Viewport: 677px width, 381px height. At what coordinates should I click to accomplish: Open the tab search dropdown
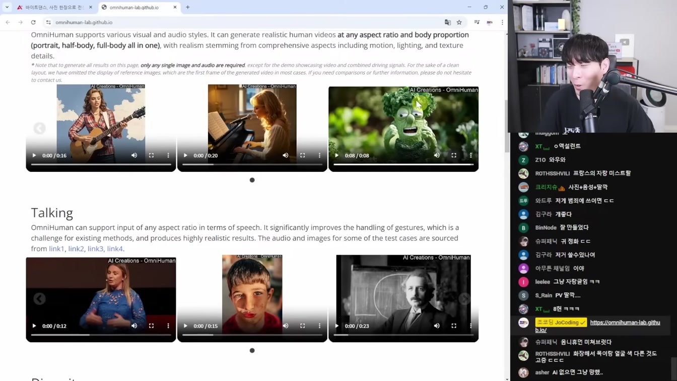7,7
